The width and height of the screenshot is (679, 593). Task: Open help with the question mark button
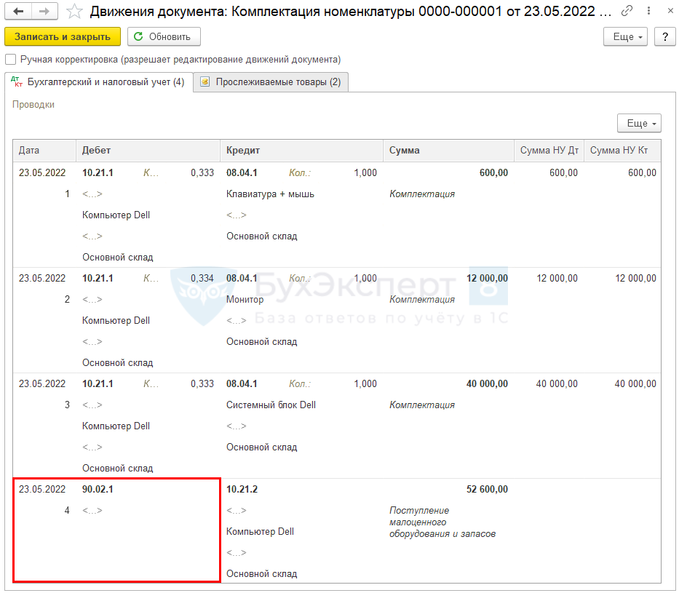point(664,37)
